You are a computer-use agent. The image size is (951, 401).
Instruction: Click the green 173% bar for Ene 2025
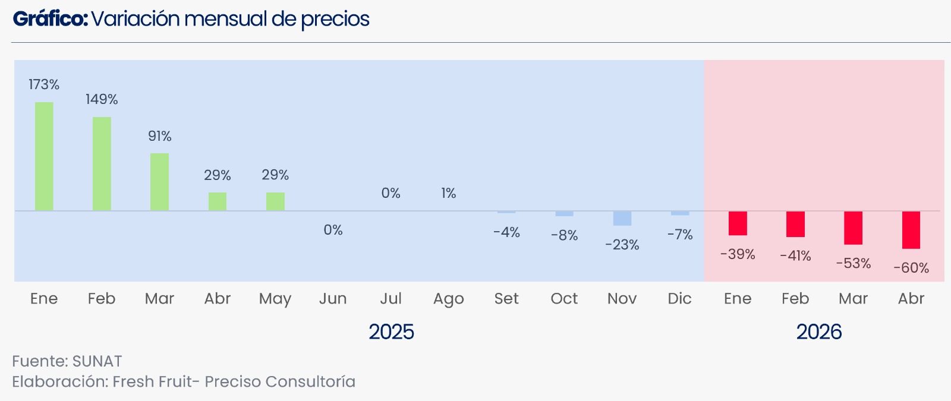[x=44, y=156]
